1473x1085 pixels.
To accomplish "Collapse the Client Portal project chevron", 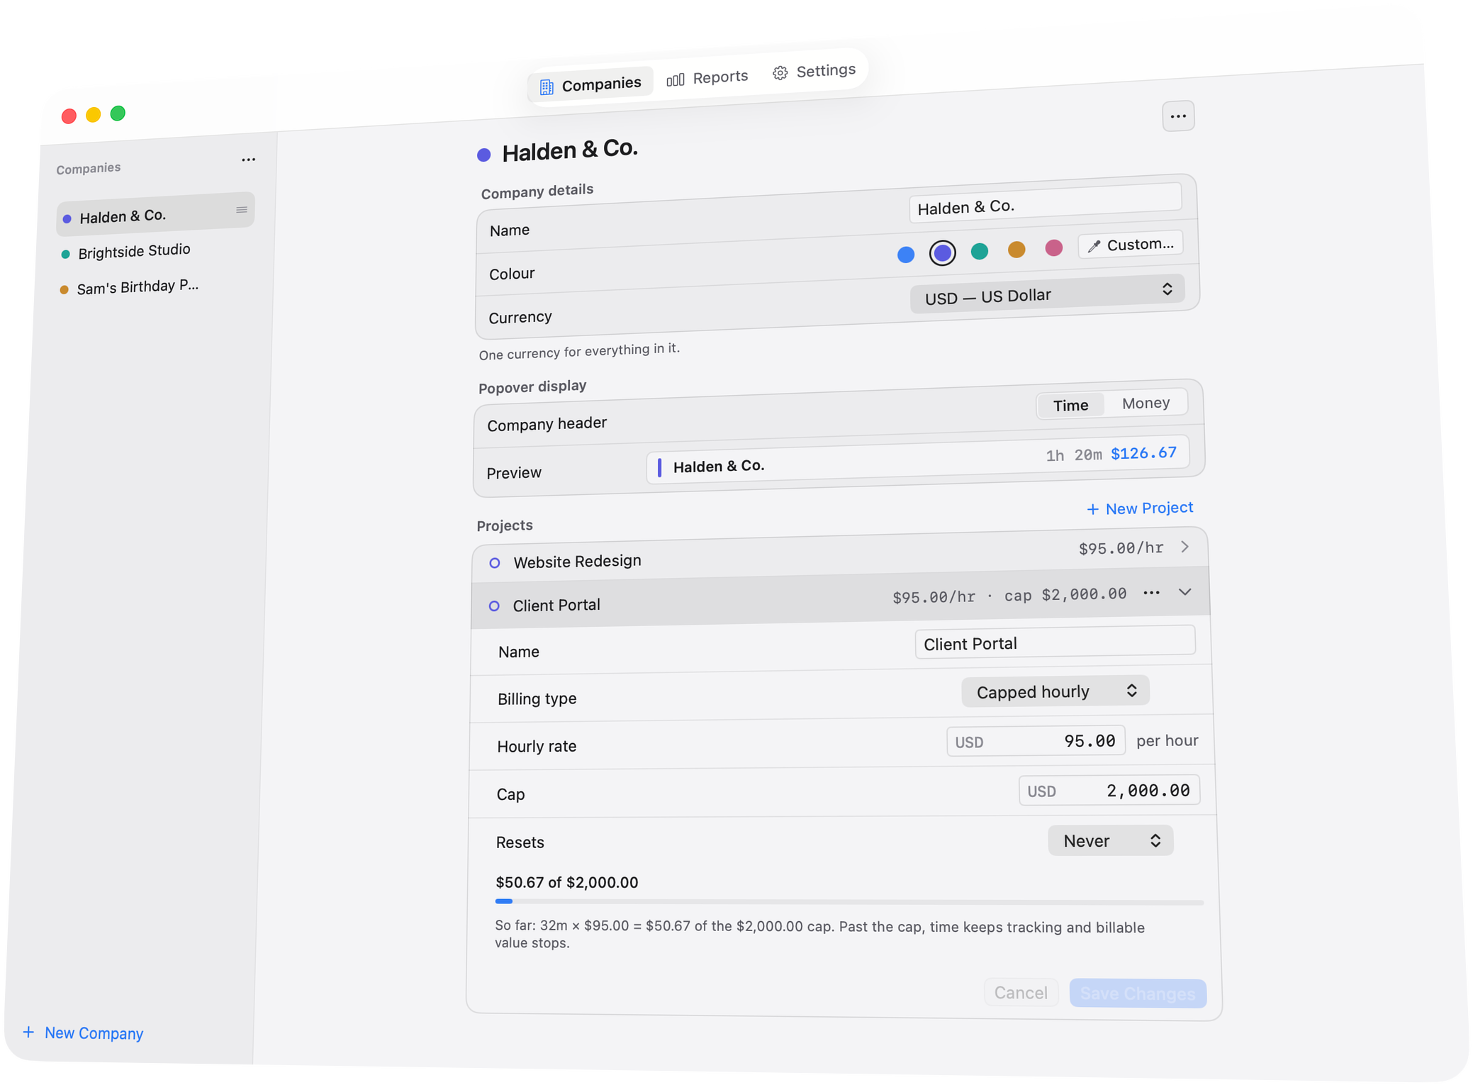I will tap(1185, 591).
